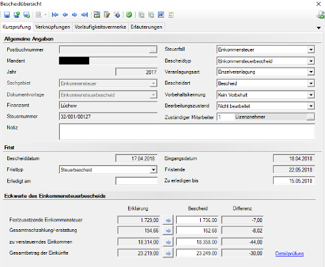Transfer Festzusetzende Einkommensteuer value with arrow button
This screenshot has height=267, width=325.
(168, 220)
